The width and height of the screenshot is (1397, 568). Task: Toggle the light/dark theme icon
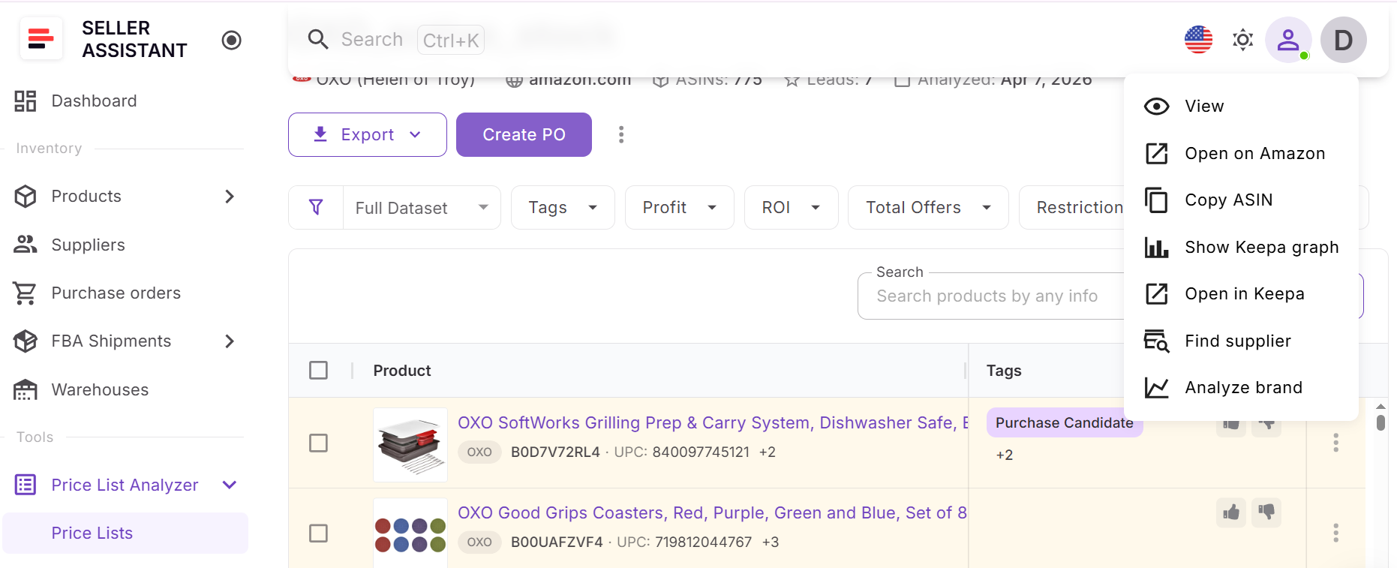pyautogui.click(x=1243, y=40)
